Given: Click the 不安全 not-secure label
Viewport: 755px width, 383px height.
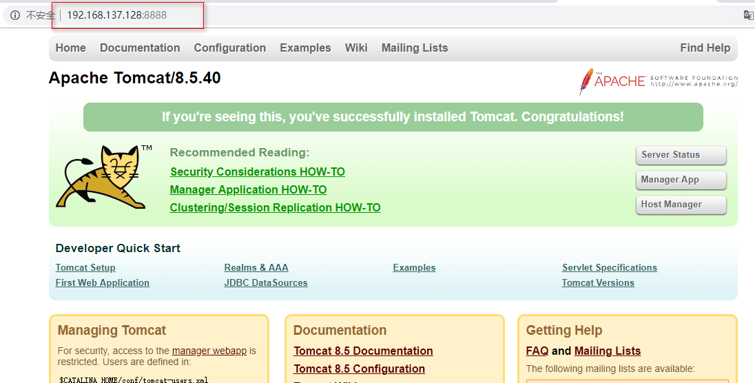Looking at the screenshot, I should (x=41, y=15).
